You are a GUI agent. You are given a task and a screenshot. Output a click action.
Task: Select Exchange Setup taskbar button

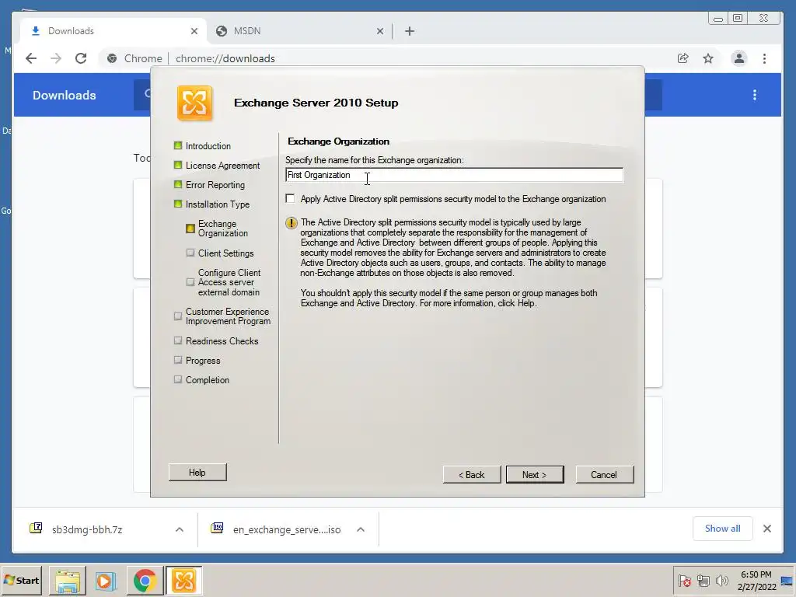click(183, 580)
